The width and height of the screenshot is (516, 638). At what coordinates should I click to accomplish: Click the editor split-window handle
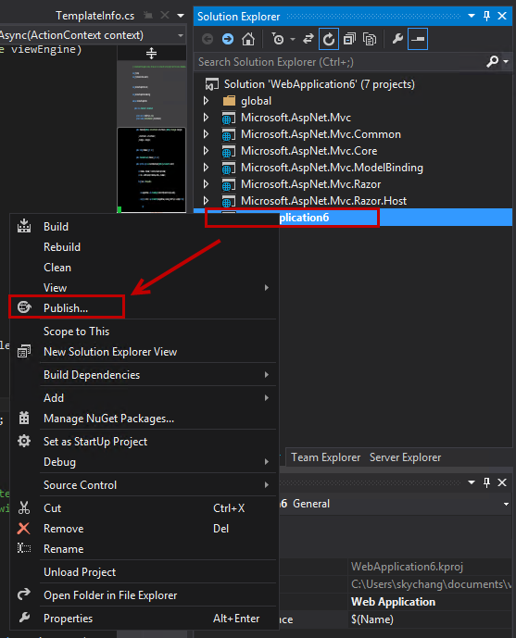151,53
